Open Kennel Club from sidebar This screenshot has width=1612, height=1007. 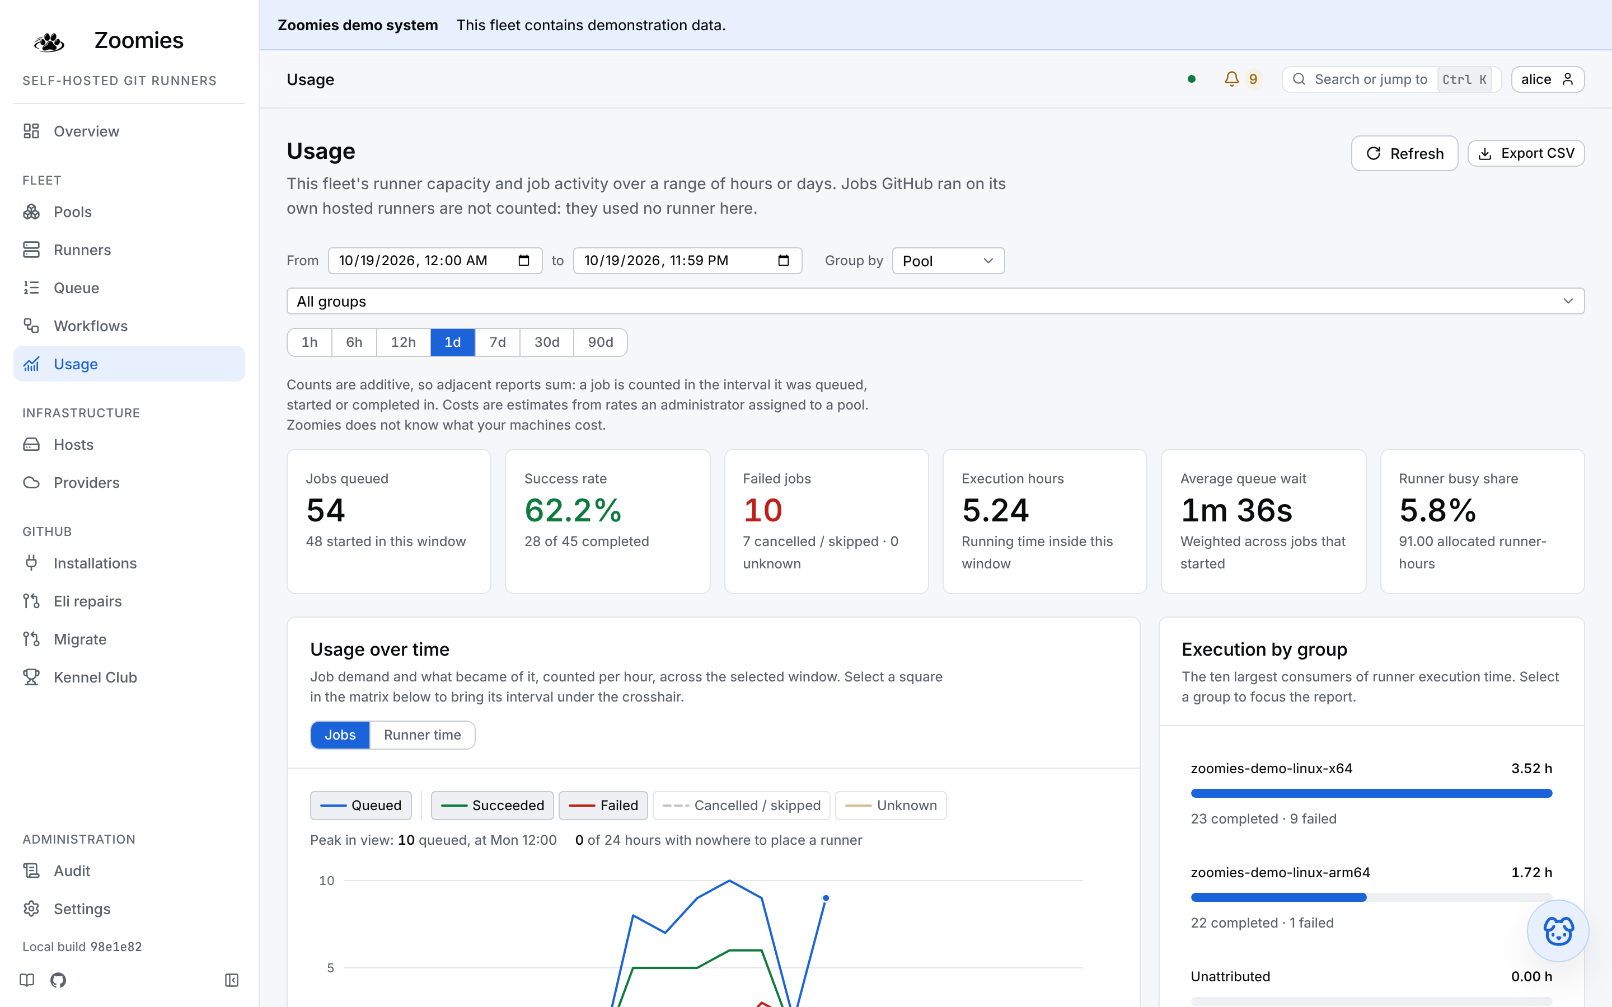click(x=129, y=677)
